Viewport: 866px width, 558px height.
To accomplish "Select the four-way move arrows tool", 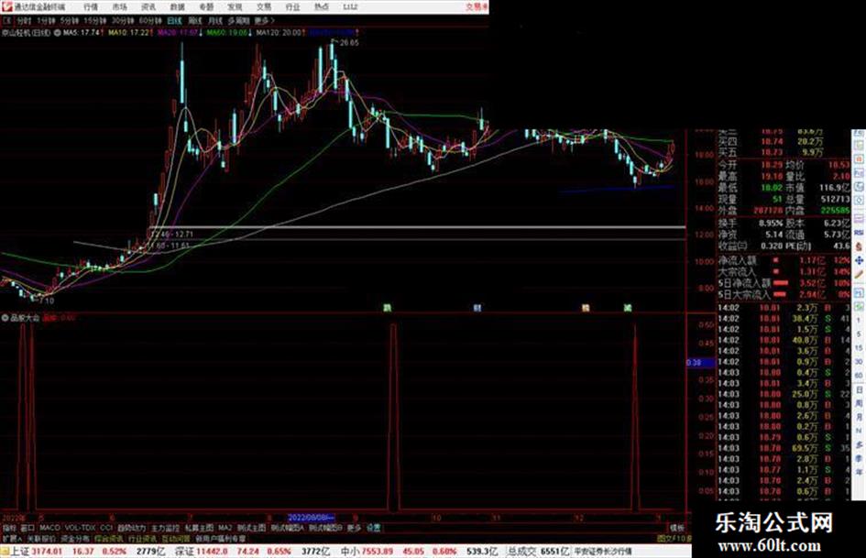I will point(859,261).
